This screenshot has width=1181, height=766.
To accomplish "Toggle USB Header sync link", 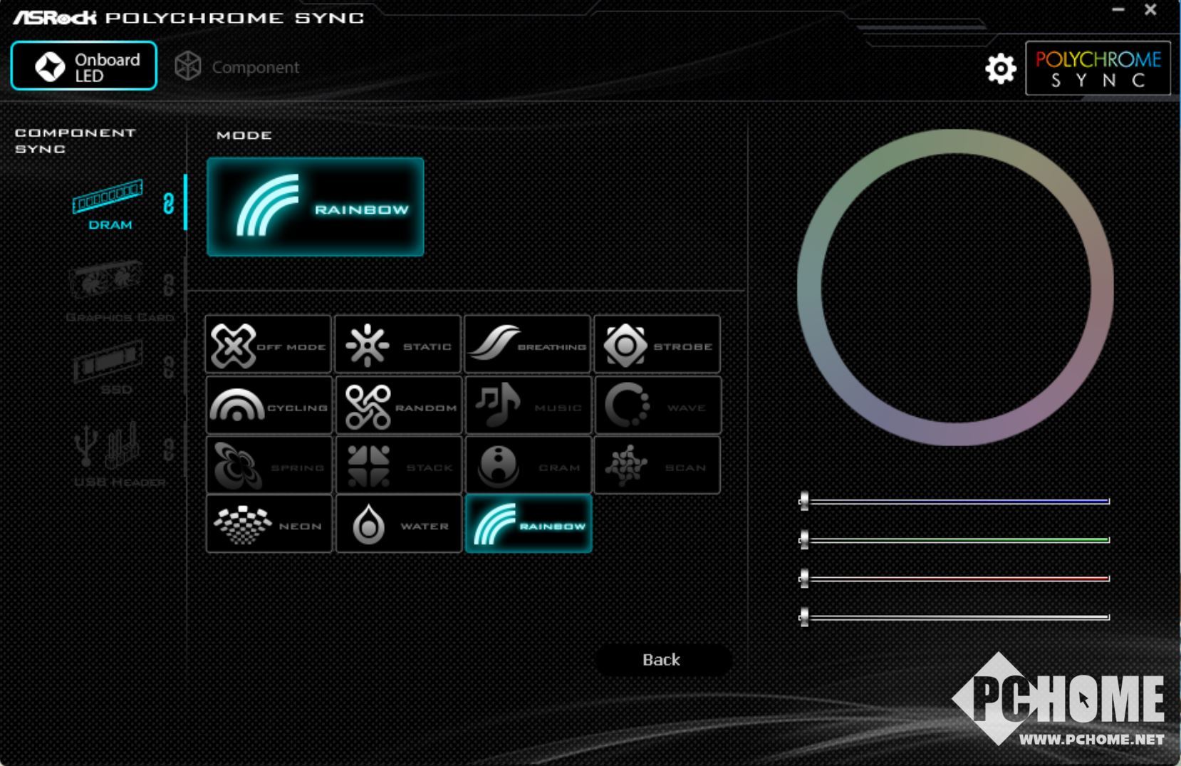I will [x=169, y=450].
